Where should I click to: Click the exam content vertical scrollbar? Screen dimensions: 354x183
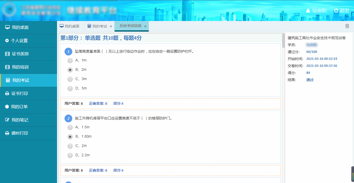(283, 41)
